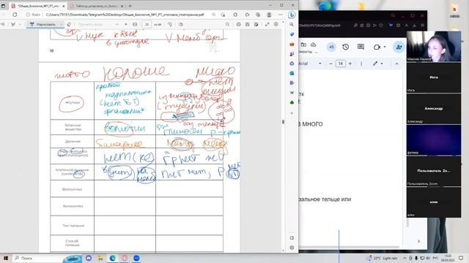Increase font size in Docs
This screenshot has width=469, height=263.
tap(350, 64)
